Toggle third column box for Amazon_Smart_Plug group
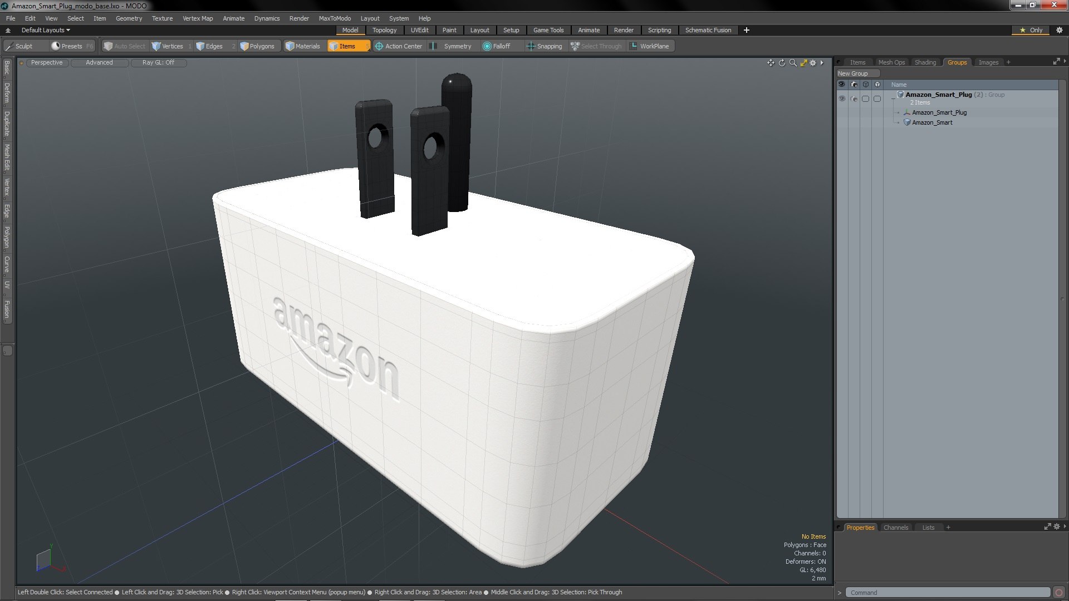The height and width of the screenshot is (601, 1069). (x=865, y=98)
